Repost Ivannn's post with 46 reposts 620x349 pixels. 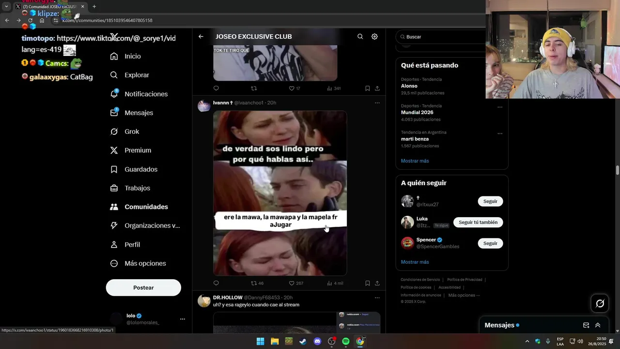[x=257, y=283]
